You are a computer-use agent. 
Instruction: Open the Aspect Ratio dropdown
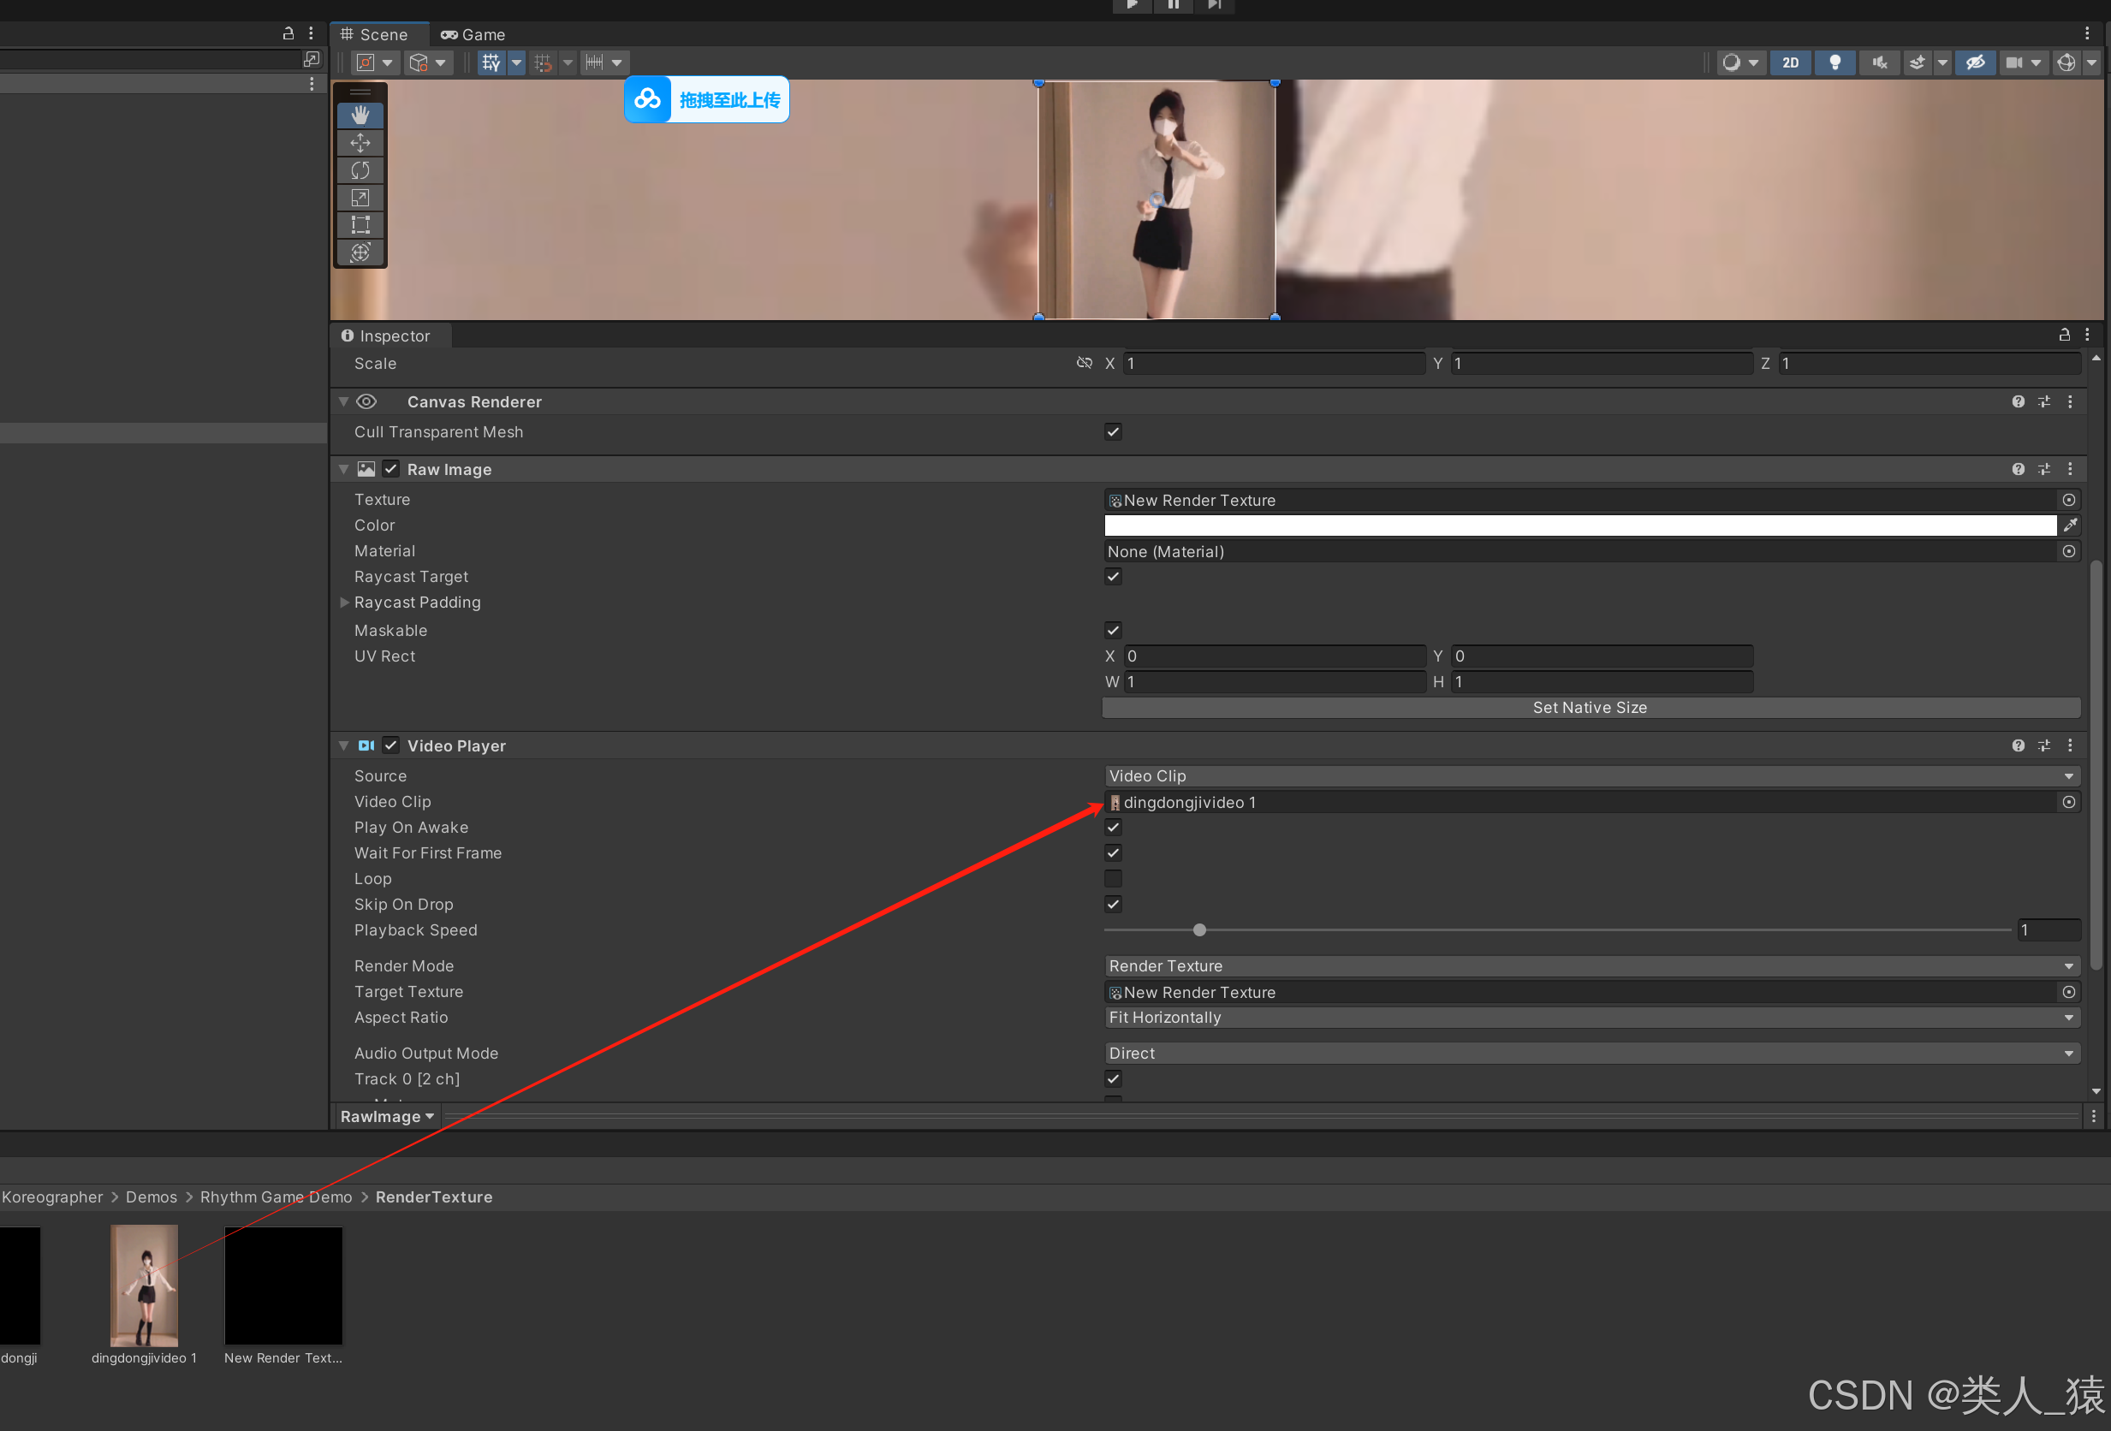pos(1590,1017)
